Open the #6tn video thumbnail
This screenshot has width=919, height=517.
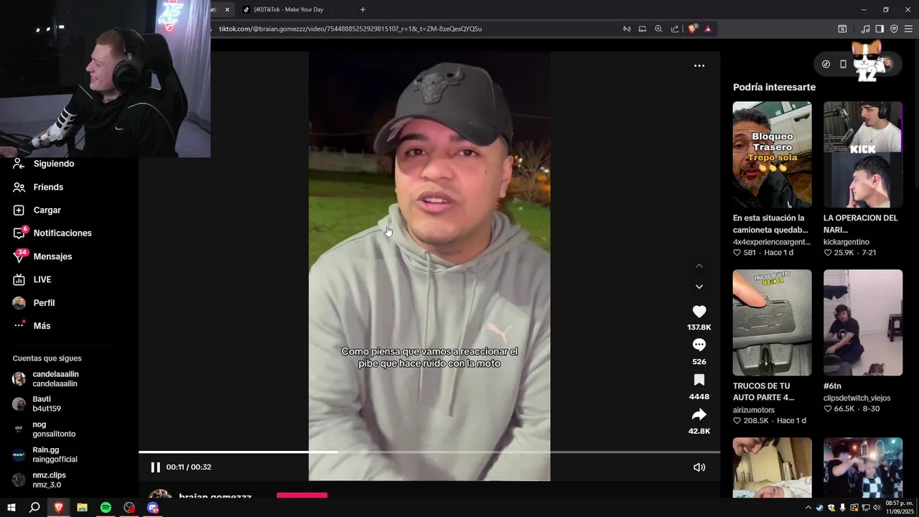(x=863, y=322)
